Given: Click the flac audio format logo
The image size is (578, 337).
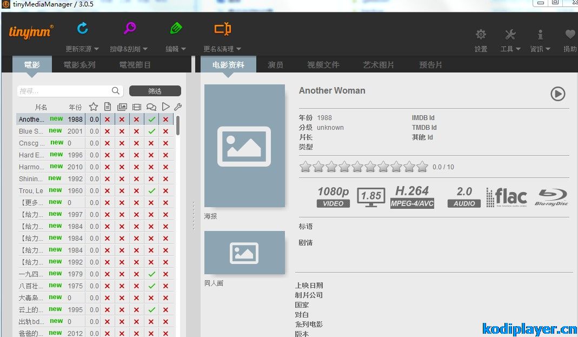Looking at the screenshot, I should click(x=507, y=197).
